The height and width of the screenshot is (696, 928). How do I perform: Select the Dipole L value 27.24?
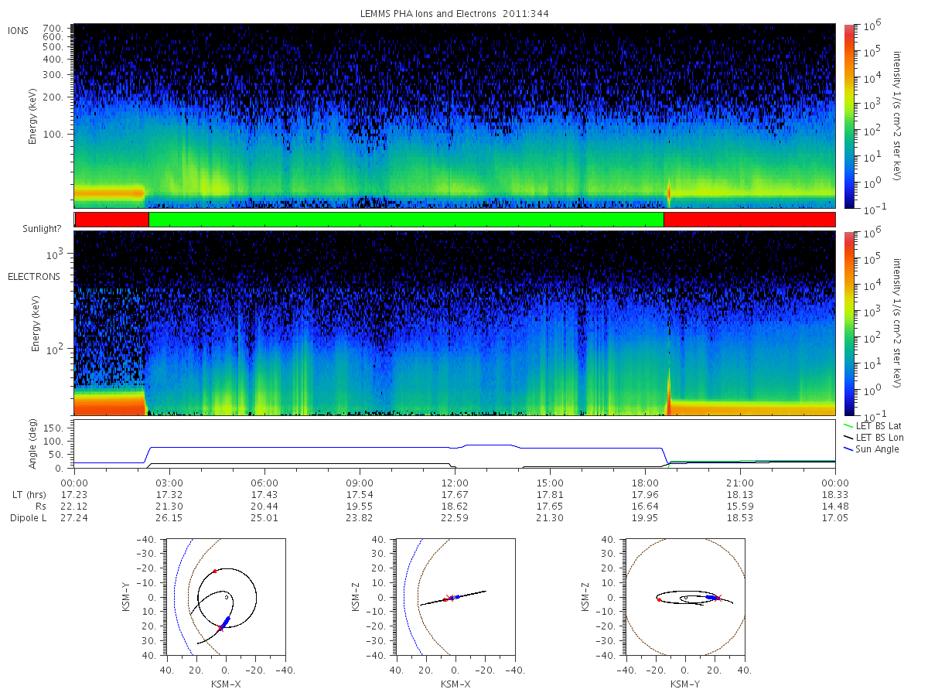pyautogui.click(x=73, y=518)
